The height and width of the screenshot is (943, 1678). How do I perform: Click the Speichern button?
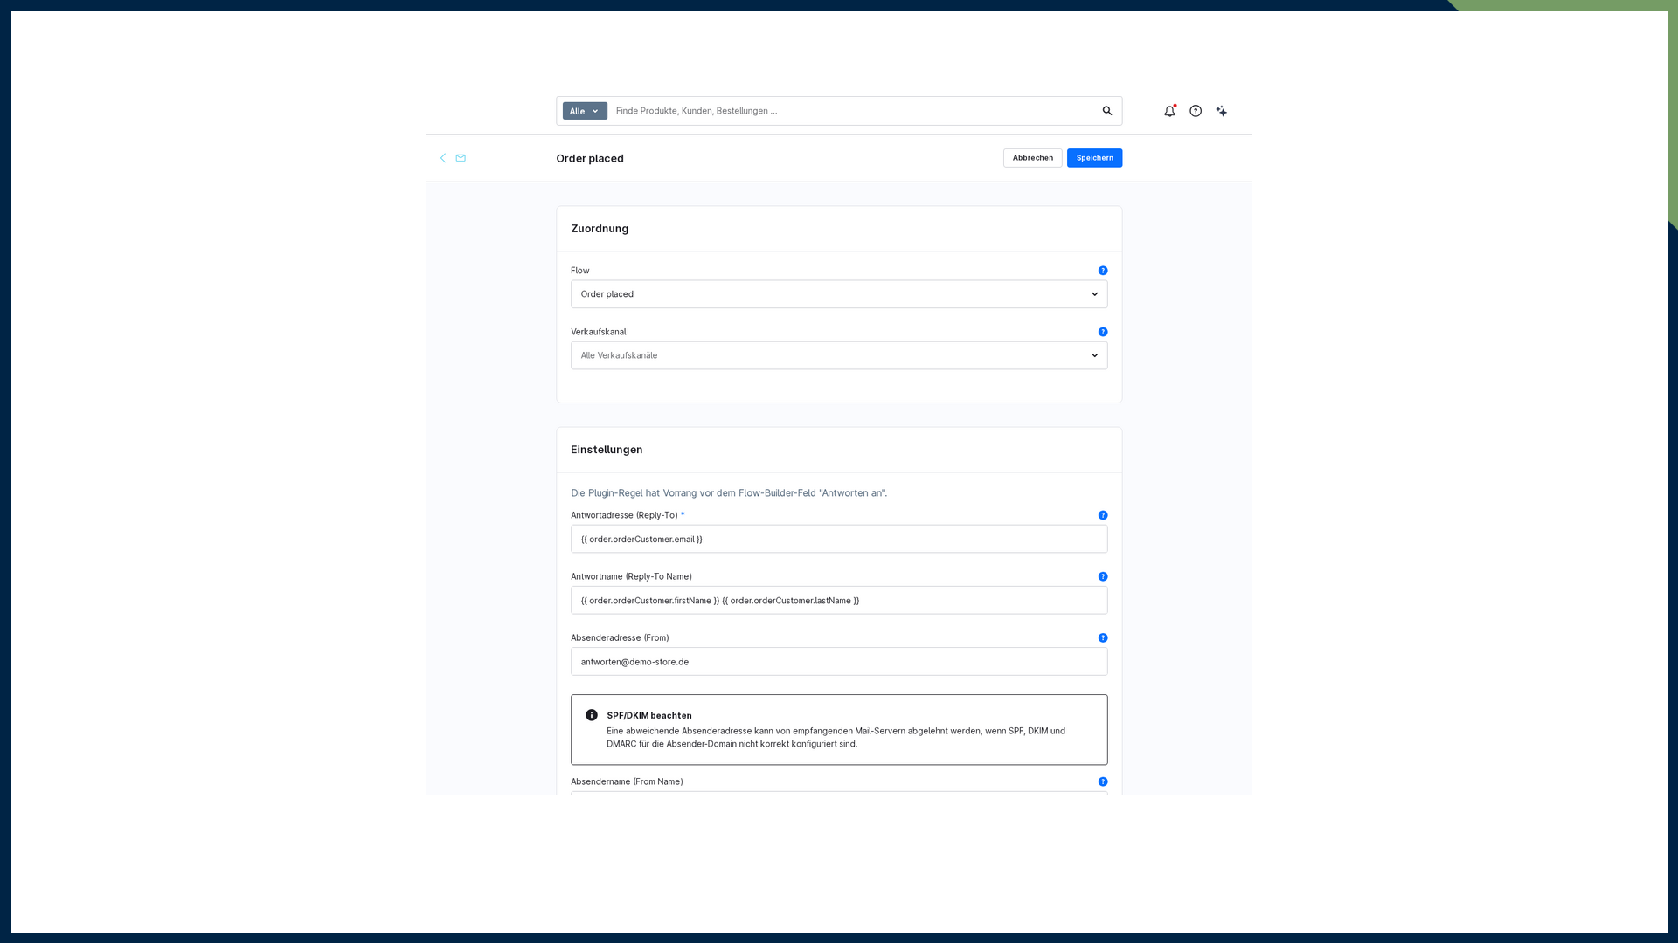(1095, 158)
